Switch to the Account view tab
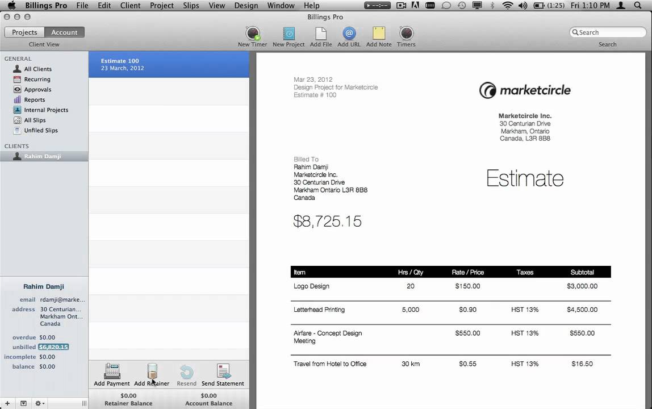The height and width of the screenshot is (409, 652). pos(64,32)
